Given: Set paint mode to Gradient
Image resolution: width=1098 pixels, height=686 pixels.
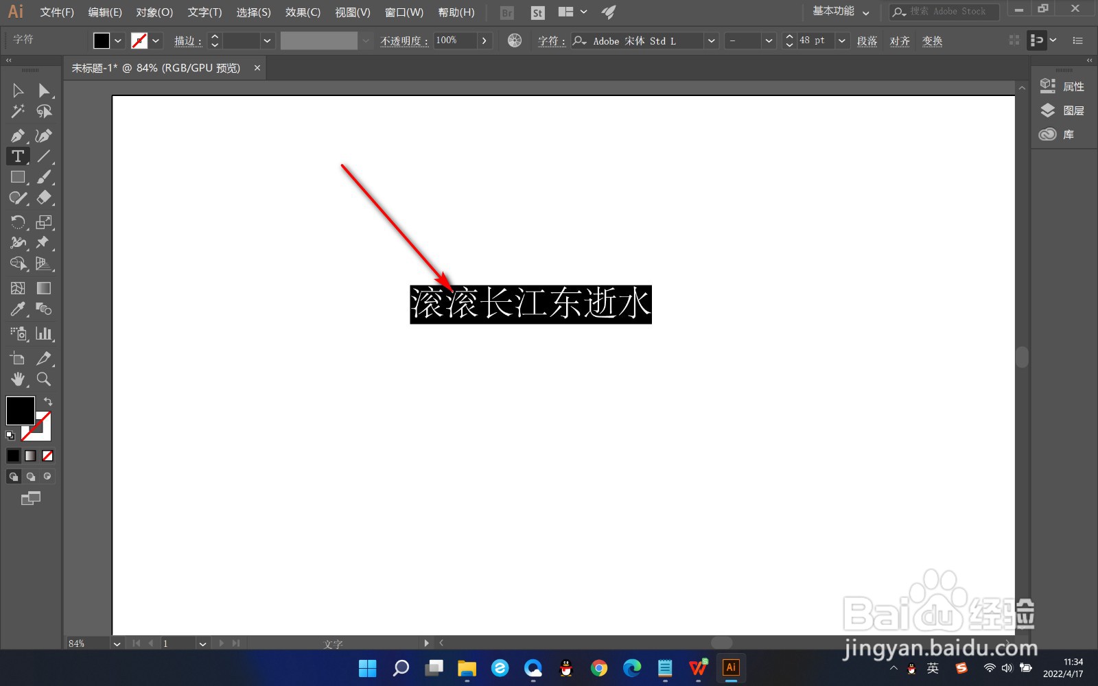Looking at the screenshot, I should coord(31,456).
